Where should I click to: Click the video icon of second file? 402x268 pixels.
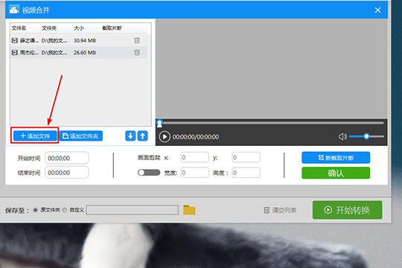tap(15, 52)
